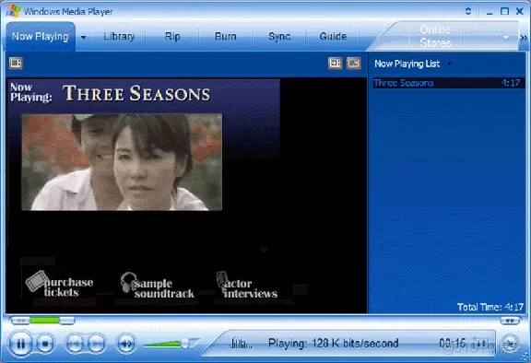Expand the Now Playing tab dropdown arrow
Screen dimensions: 531x363
(83, 37)
